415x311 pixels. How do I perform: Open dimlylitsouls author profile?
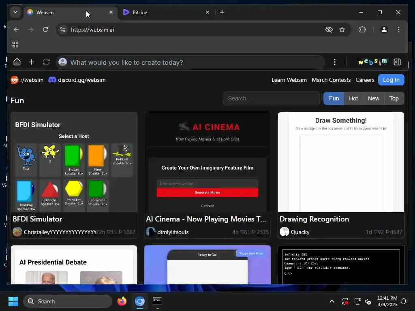click(167, 232)
